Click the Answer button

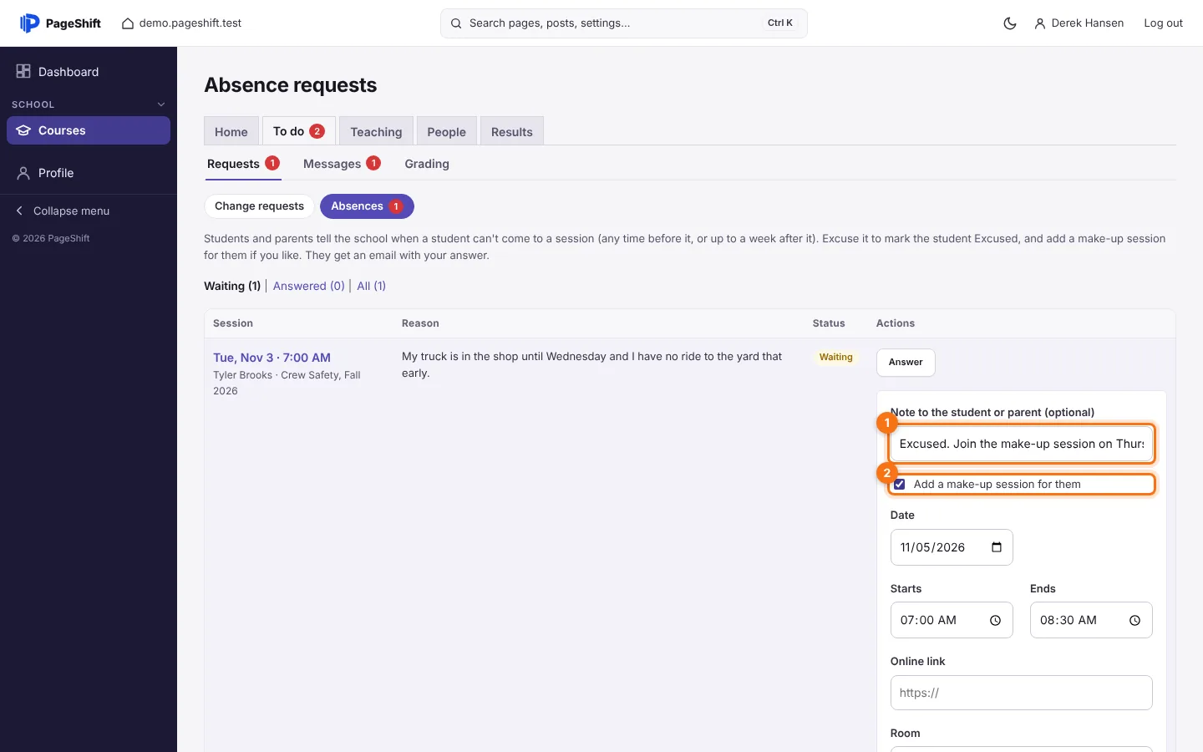coord(906,363)
